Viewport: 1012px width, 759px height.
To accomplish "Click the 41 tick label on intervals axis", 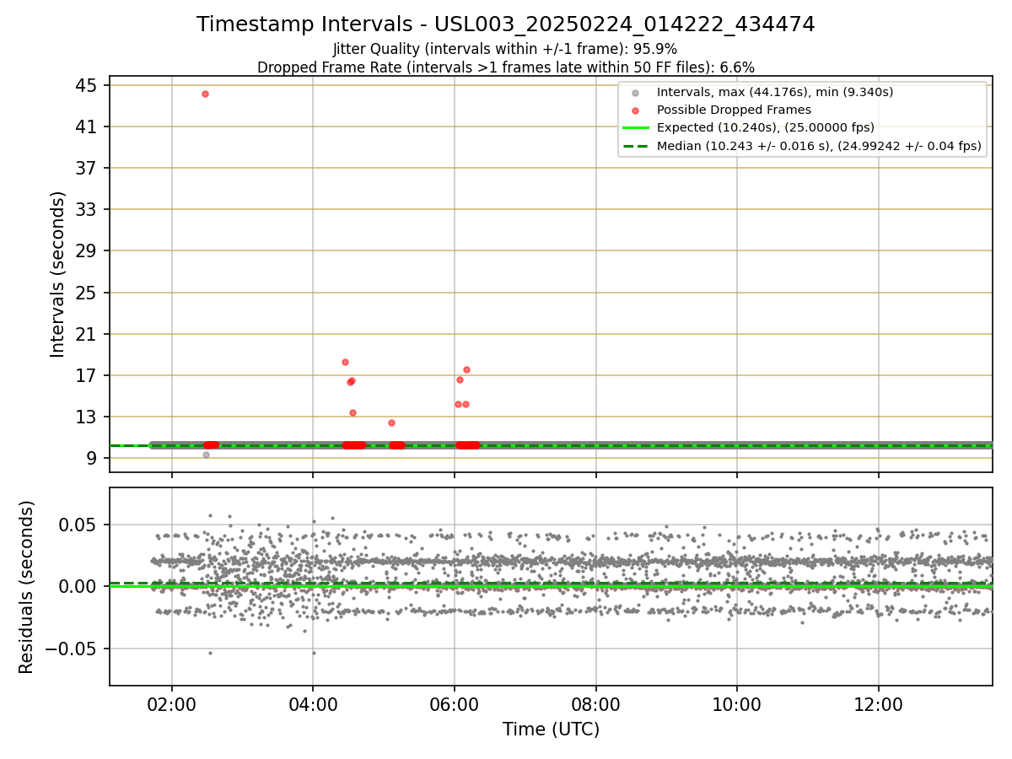I will click(x=86, y=126).
